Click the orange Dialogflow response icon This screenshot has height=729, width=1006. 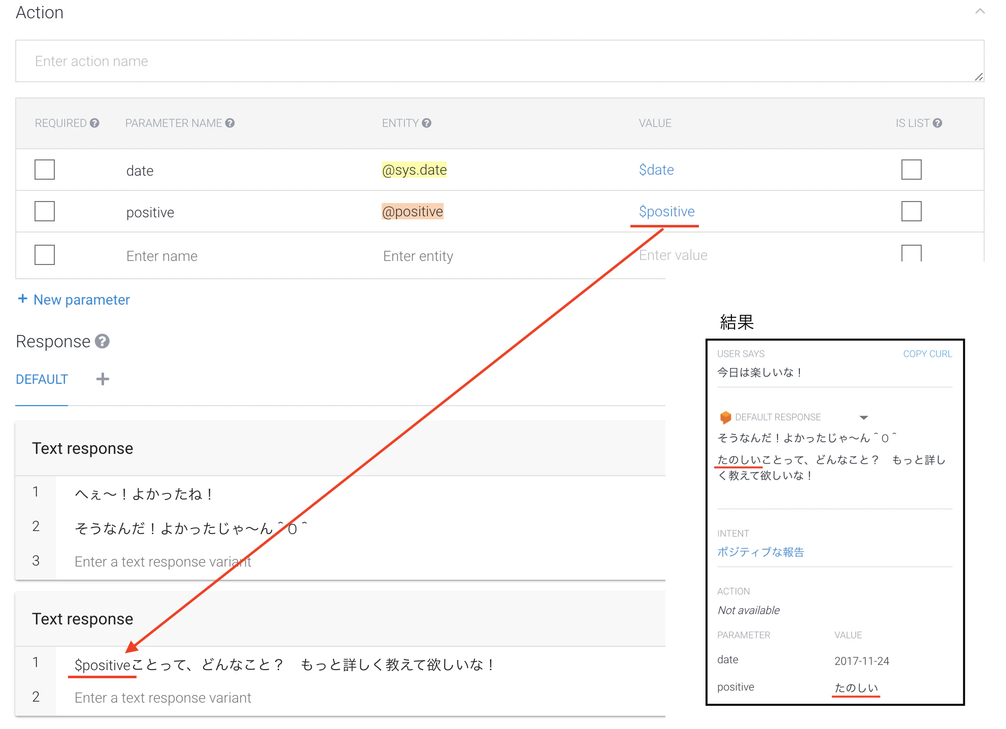tap(725, 417)
